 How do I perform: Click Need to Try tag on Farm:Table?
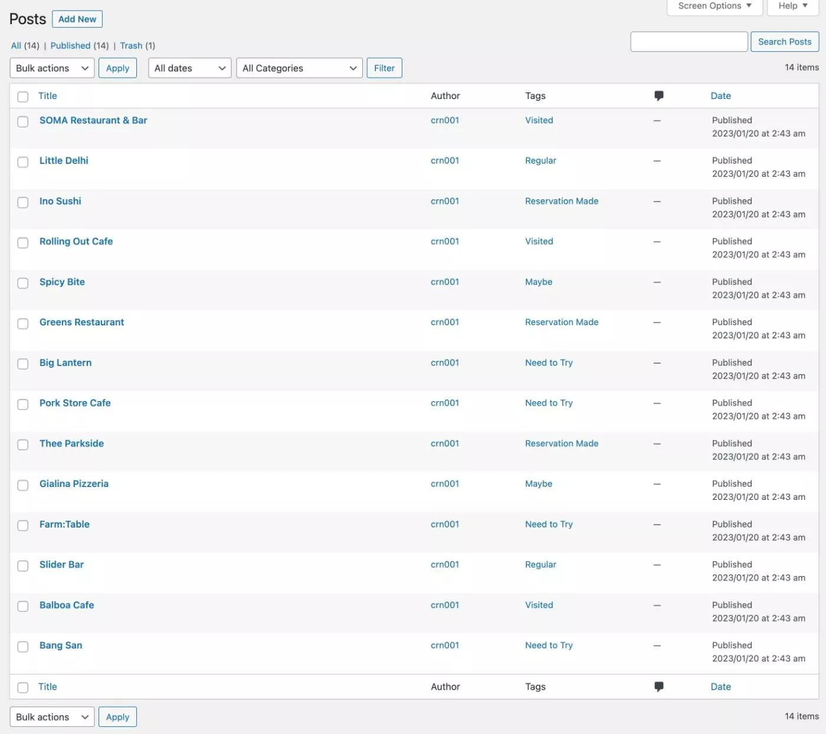(549, 525)
